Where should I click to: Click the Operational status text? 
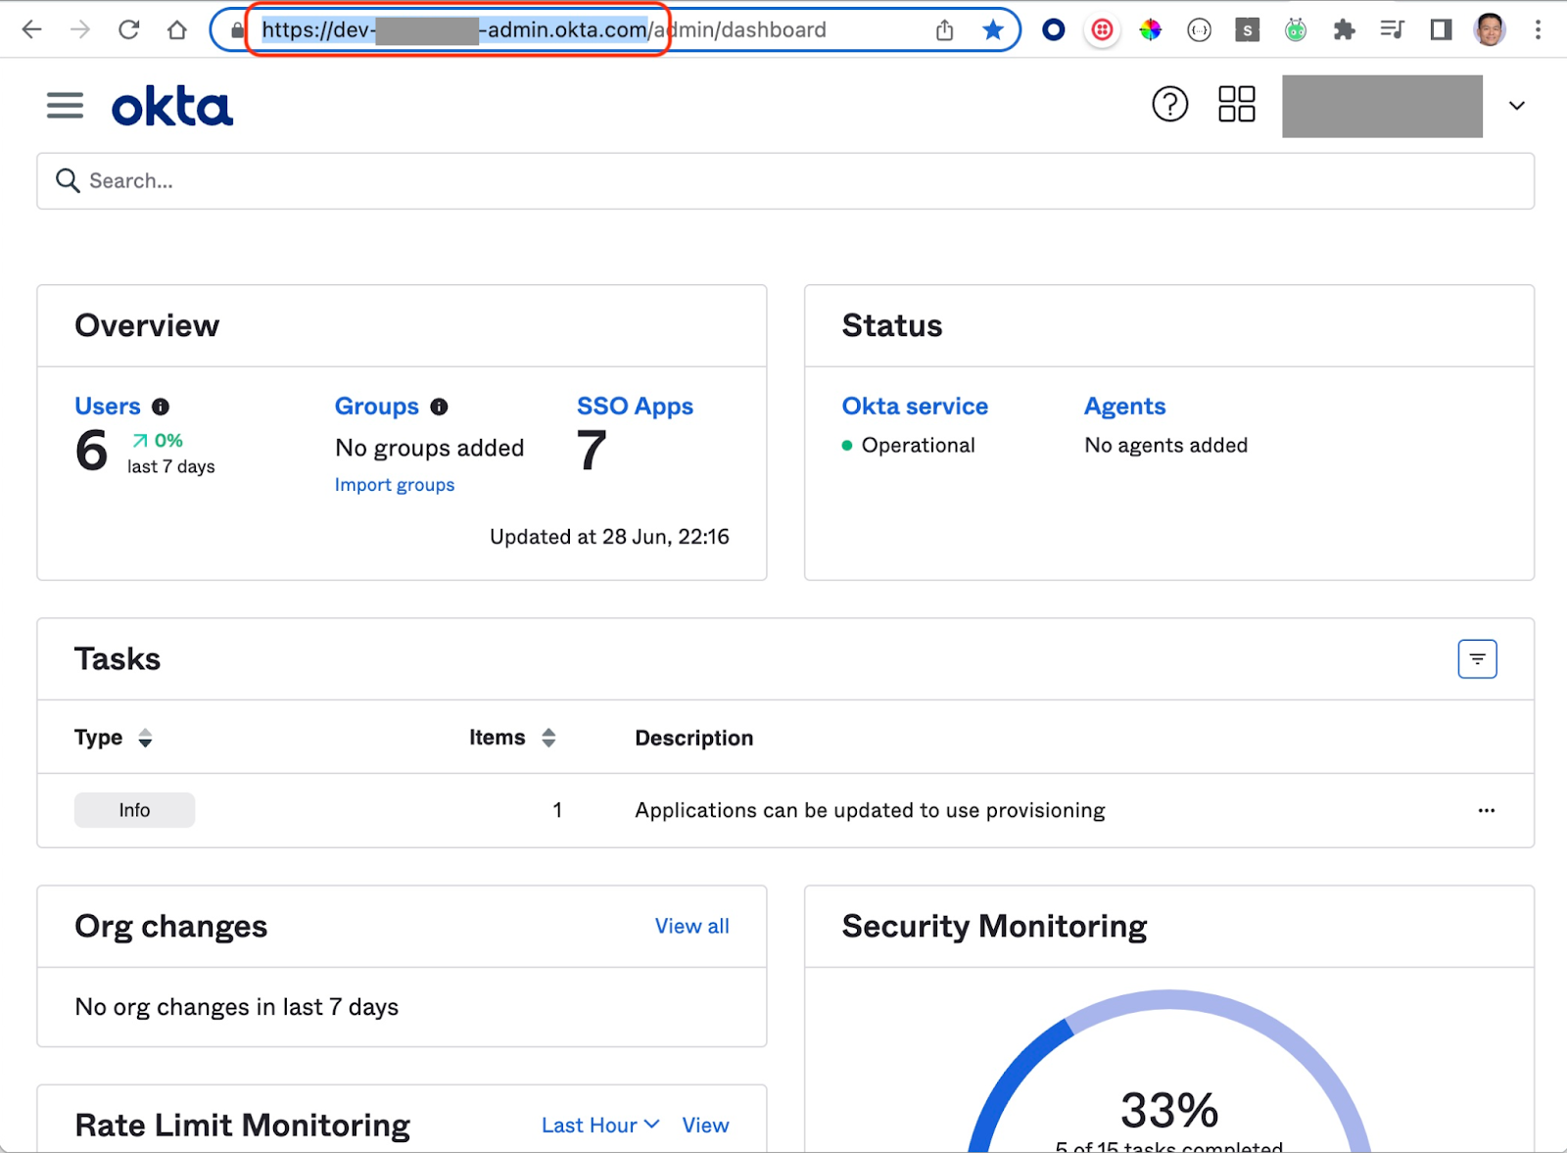pos(918,446)
